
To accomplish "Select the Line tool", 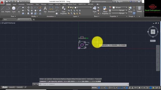I will click(3, 9).
